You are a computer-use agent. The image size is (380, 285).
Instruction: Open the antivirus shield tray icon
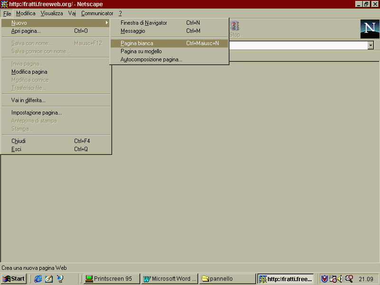point(324,279)
